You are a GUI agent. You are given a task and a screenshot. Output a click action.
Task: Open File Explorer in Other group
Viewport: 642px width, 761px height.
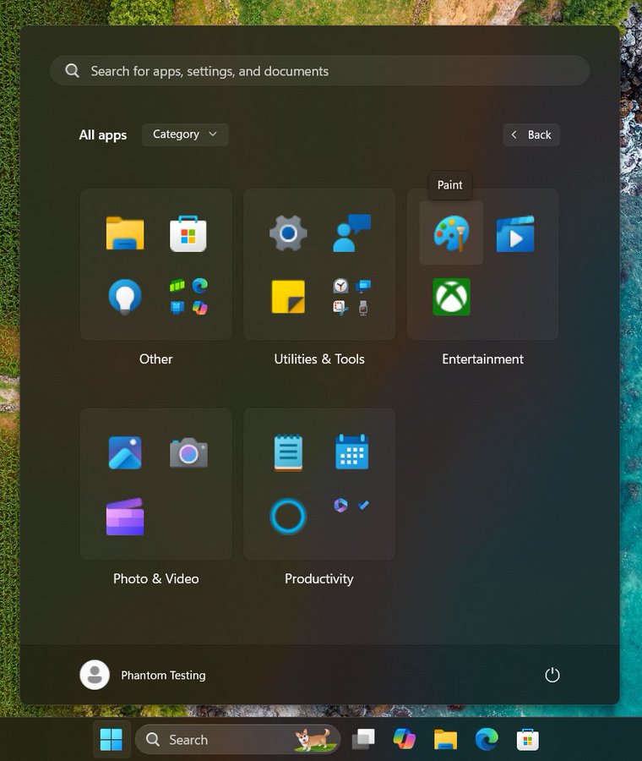[x=125, y=233]
